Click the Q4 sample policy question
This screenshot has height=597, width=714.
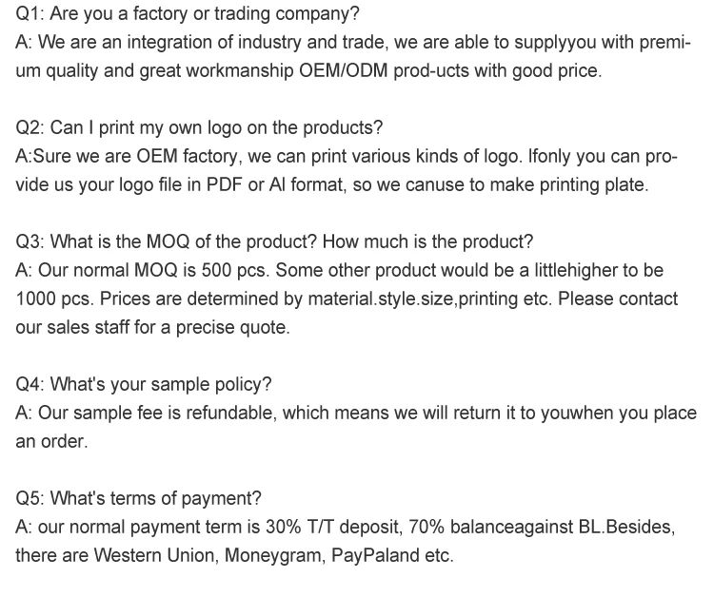click(144, 384)
